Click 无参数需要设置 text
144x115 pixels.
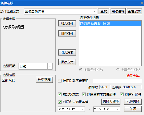pos(13,27)
